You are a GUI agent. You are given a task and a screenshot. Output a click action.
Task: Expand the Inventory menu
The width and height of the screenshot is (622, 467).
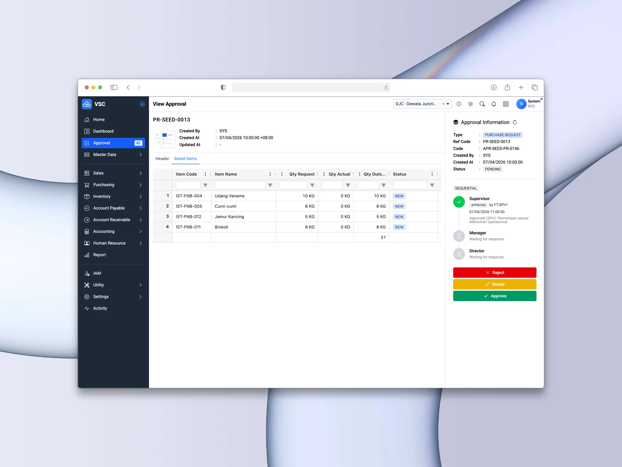click(x=113, y=197)
